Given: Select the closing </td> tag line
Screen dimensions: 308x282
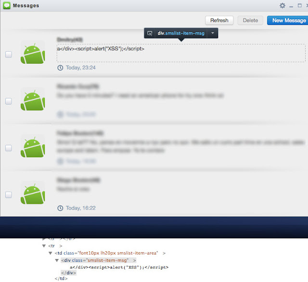Looking at the screenshot, I should pos(61,279).
